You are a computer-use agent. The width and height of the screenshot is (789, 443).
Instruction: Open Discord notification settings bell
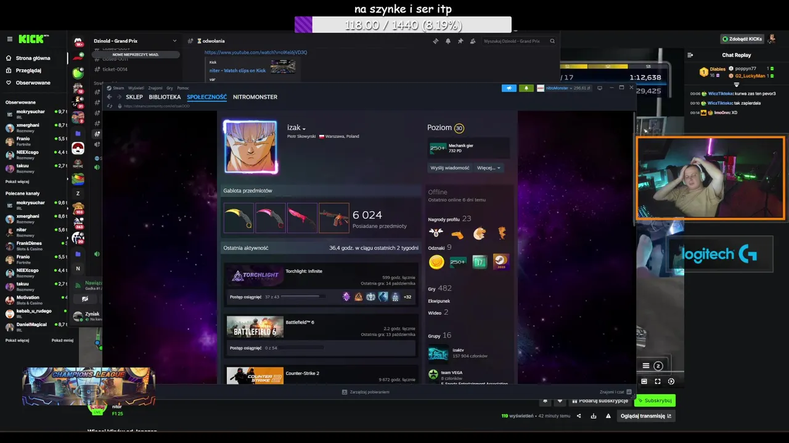(x=448, y=41)
